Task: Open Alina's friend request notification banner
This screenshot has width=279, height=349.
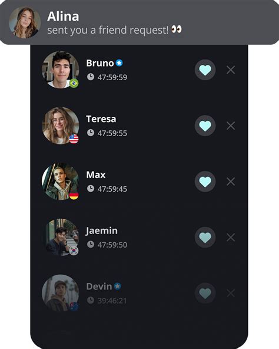Action: [139, 22]
